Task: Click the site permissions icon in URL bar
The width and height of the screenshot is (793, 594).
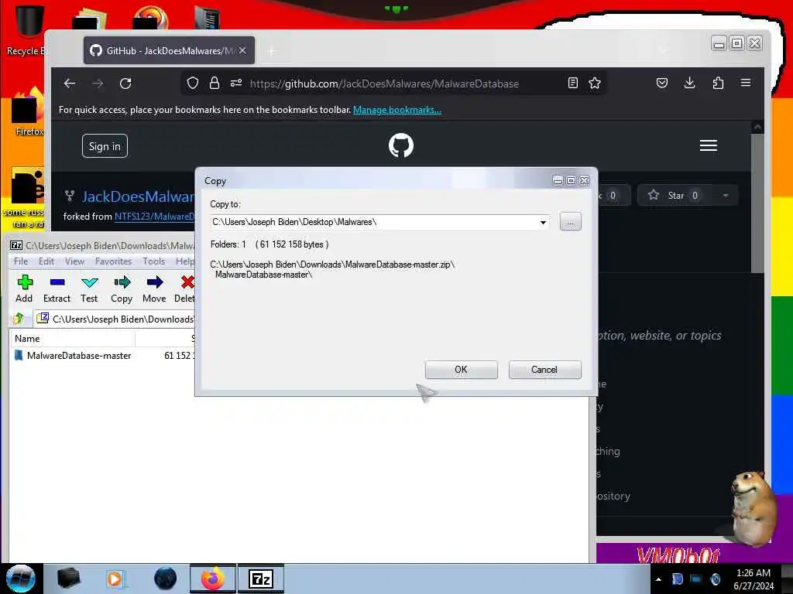Action: (236, 84)
